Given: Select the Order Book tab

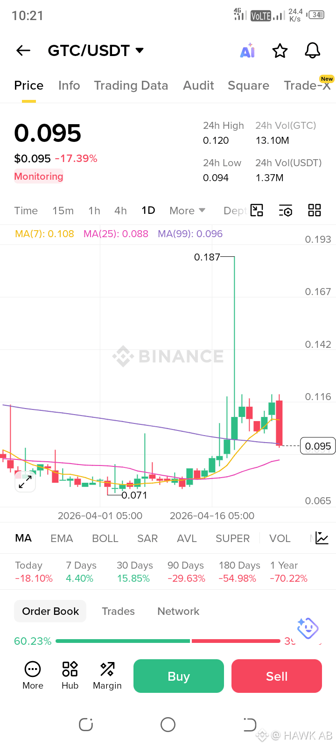Looking at the screenshot, I should (50, 611).
